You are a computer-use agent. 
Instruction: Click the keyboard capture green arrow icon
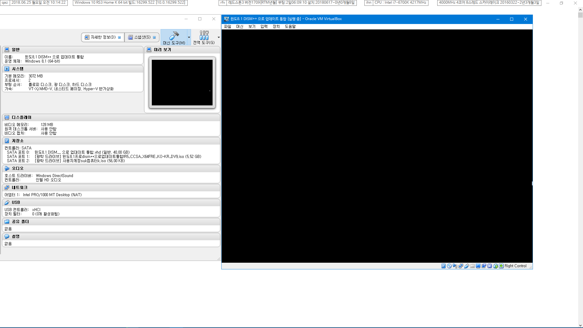click(501, 266)
